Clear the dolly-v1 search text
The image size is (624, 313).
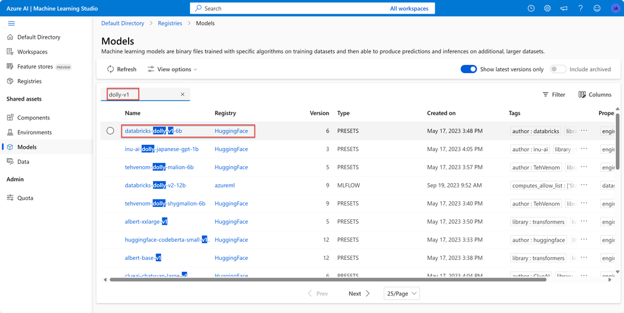coord(182,94)
